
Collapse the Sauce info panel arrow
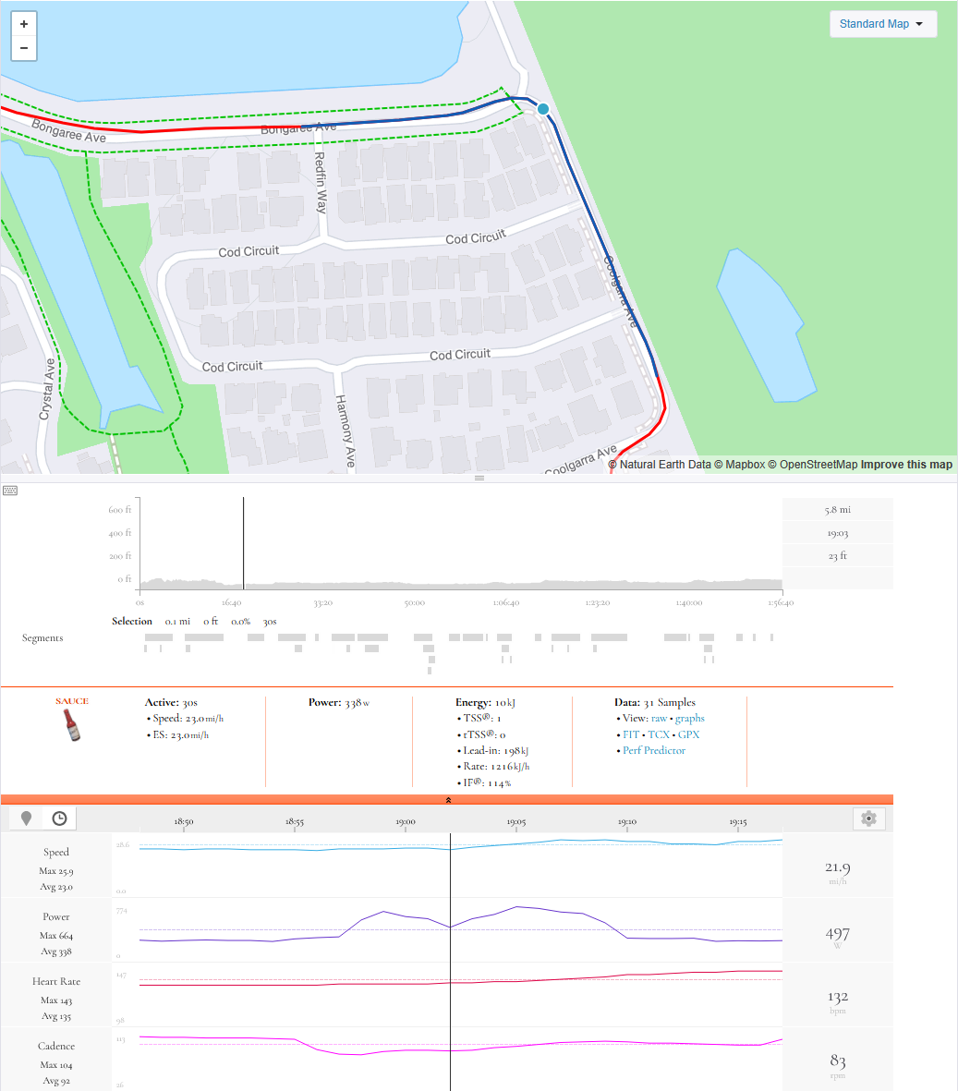pos(447,799)
